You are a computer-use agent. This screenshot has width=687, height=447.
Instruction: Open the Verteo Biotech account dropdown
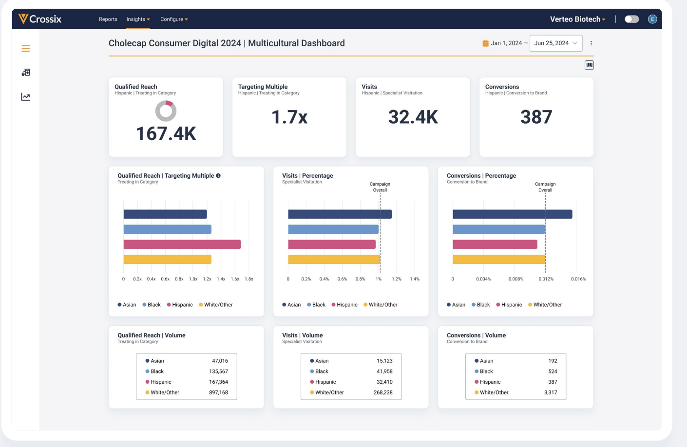577,19
